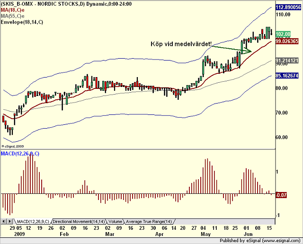
Task: Click the MA18 value tag 99.026365
Action: (287, 41)
